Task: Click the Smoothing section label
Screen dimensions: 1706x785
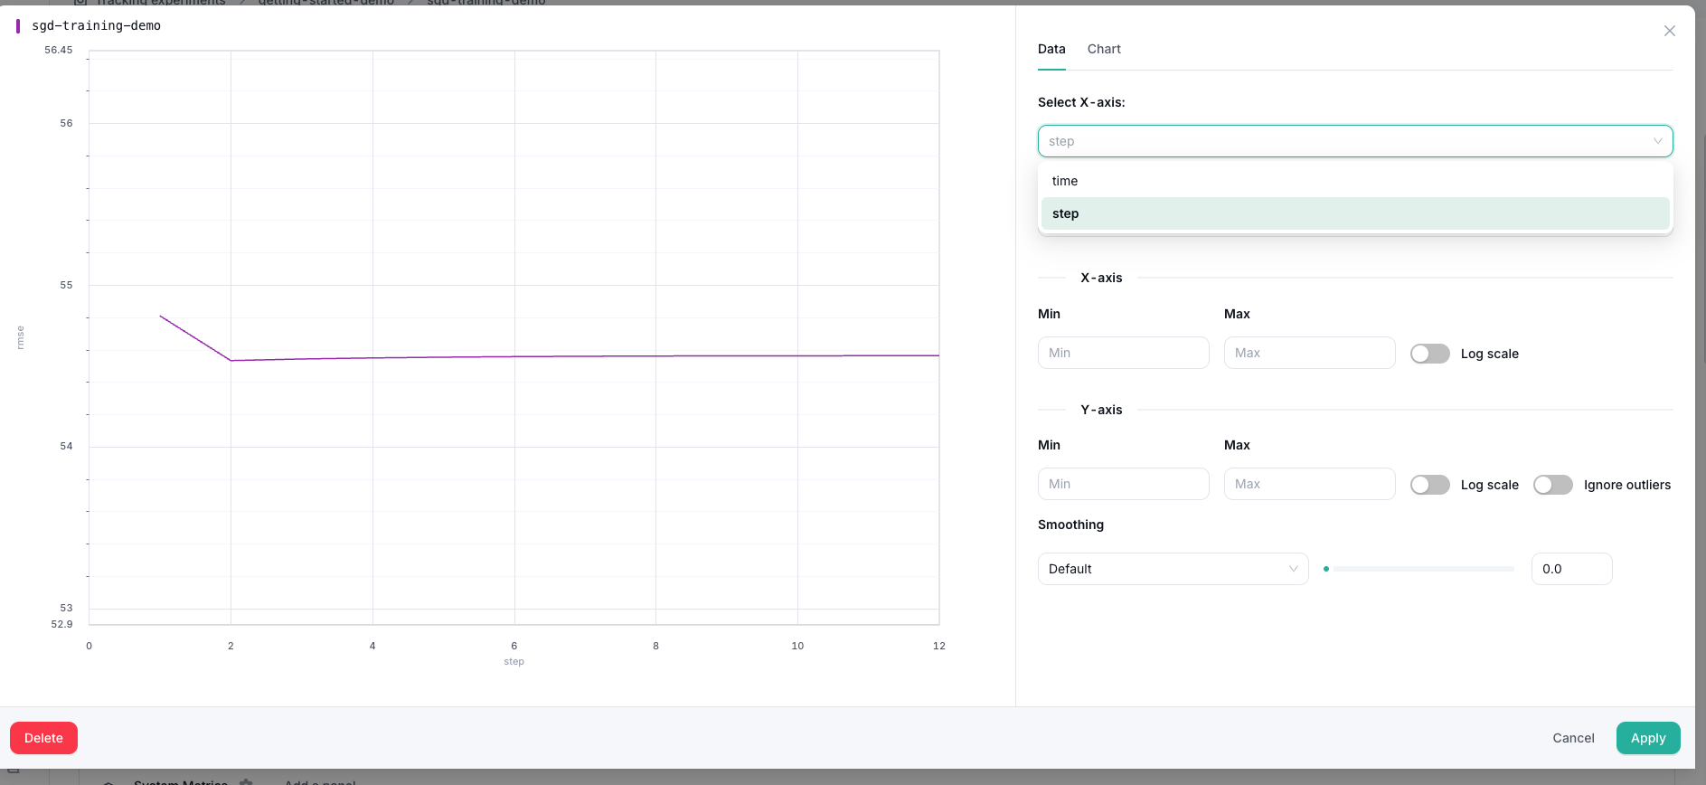Action: 1070,525
